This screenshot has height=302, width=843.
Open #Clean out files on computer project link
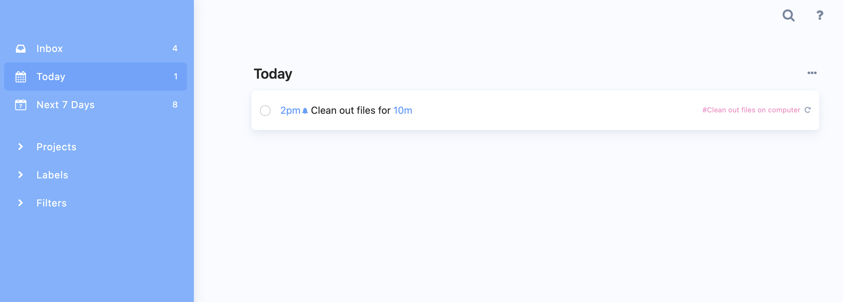click(751, 110)
